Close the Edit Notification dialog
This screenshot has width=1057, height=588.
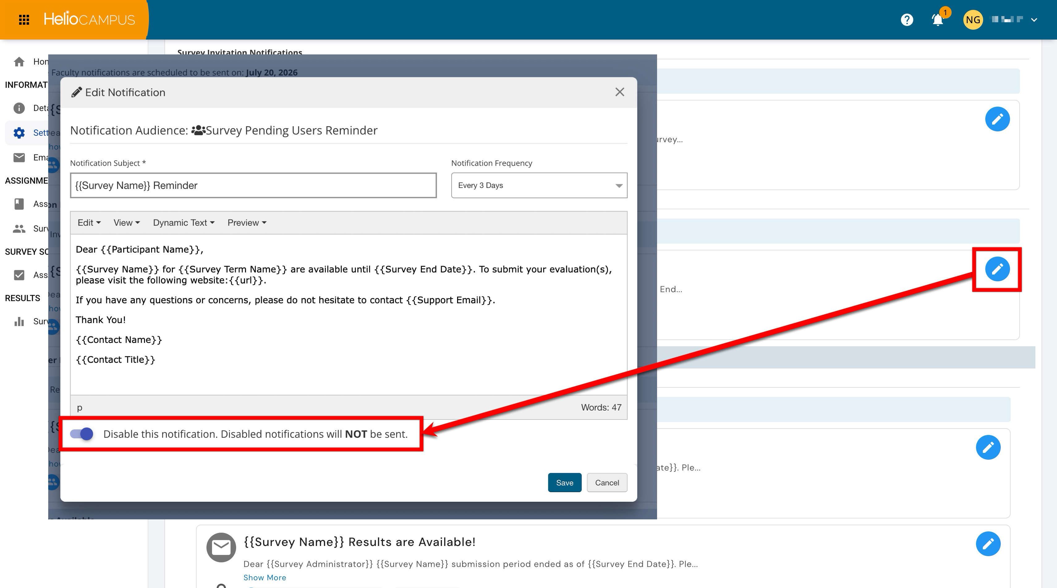click(620, 92)
